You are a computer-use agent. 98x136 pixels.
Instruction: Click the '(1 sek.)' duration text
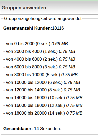50,52
